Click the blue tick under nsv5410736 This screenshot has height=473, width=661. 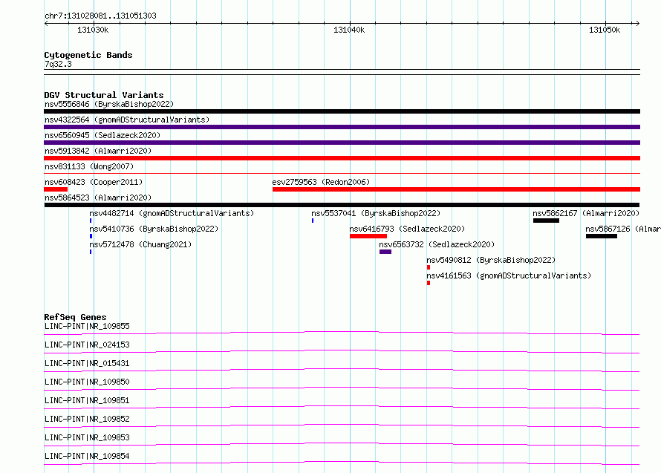[91, 236]
